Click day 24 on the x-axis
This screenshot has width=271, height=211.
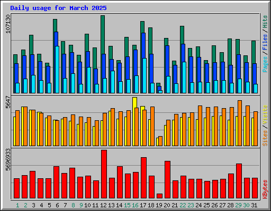(198, 205)
